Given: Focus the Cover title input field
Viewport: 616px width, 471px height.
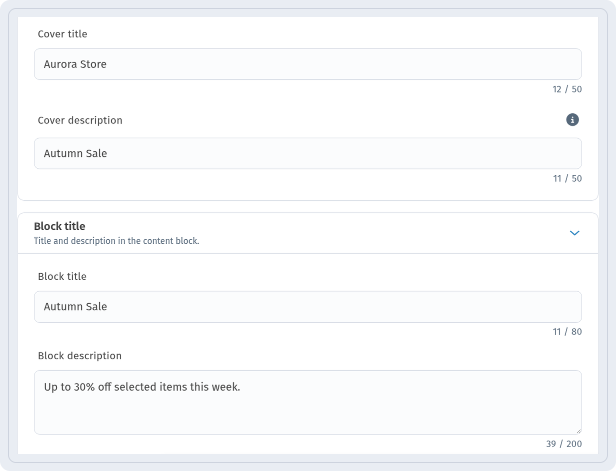Looking at the screenshot, I should coord(308,64).
